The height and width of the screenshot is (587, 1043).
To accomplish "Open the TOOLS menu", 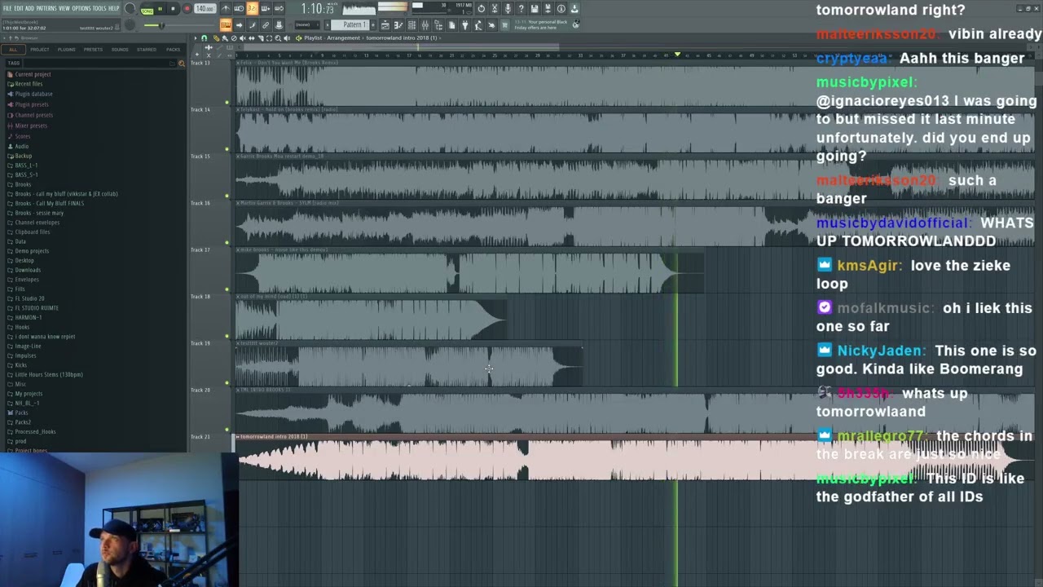I will pos(99,8).
